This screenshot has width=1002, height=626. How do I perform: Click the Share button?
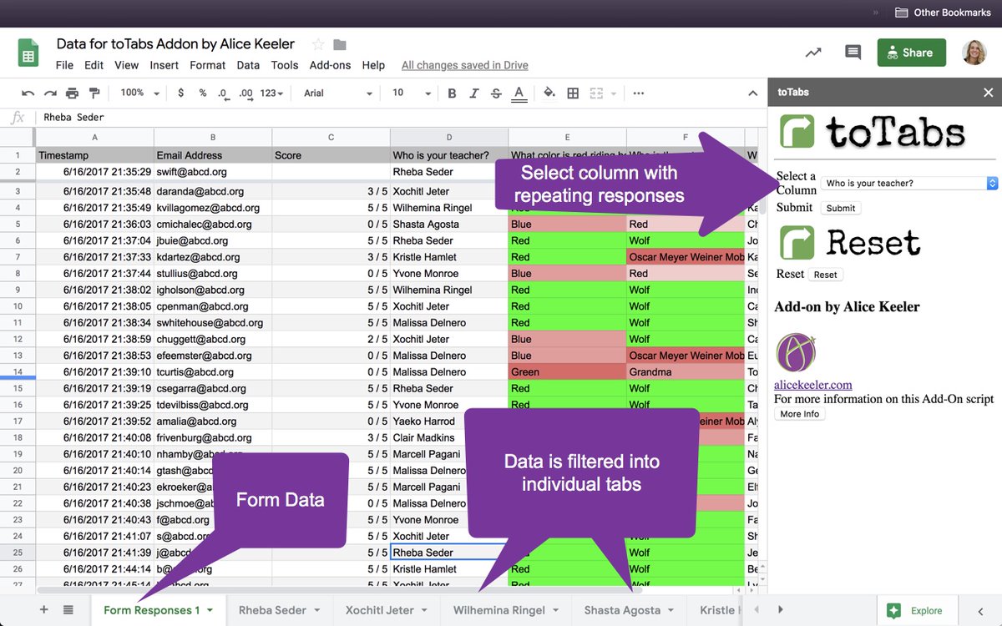[912, 52]
